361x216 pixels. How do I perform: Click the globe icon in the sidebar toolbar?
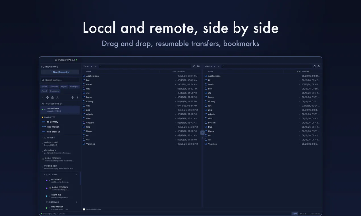tap(47, 97)
